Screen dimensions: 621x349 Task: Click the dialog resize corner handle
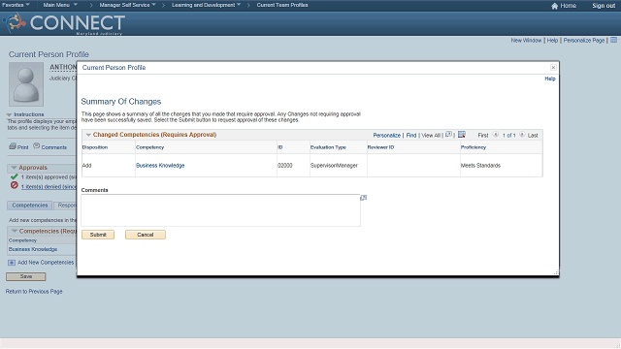tap(556, 272)
